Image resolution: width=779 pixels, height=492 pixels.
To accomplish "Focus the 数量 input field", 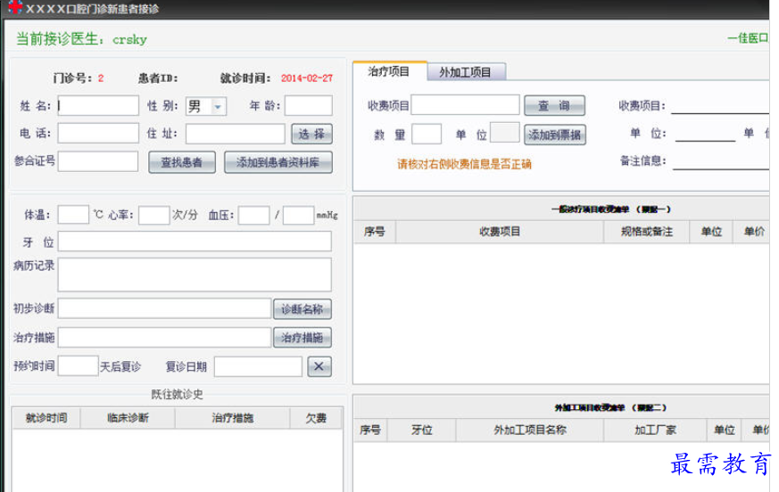I will (x=427, y=134).
